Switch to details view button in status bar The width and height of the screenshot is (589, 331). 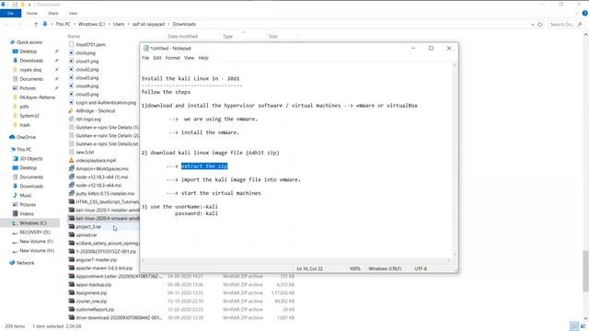pyautogui.click(x=574, y=326)
